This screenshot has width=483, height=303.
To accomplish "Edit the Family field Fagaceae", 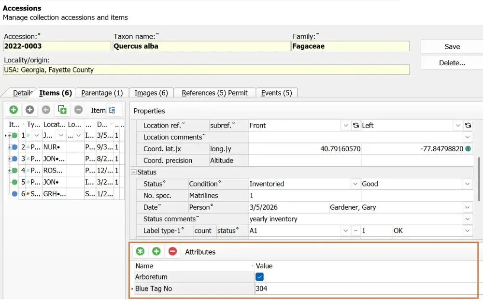I will 350,46.
